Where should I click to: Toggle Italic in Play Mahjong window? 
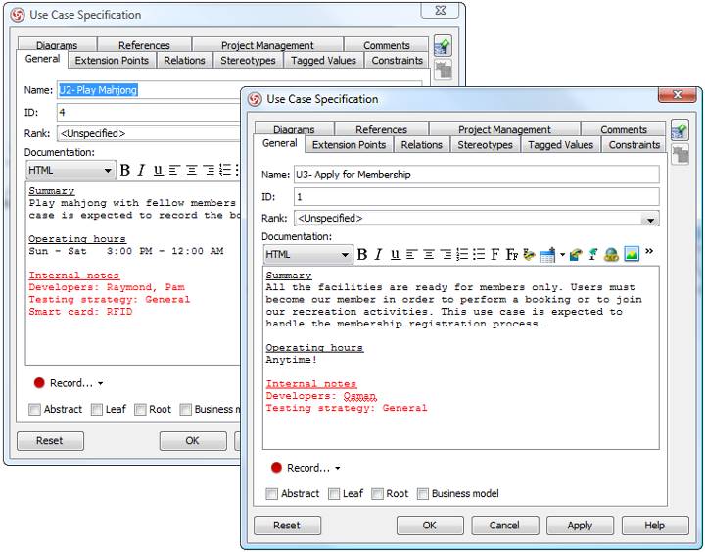pos(141,171)
